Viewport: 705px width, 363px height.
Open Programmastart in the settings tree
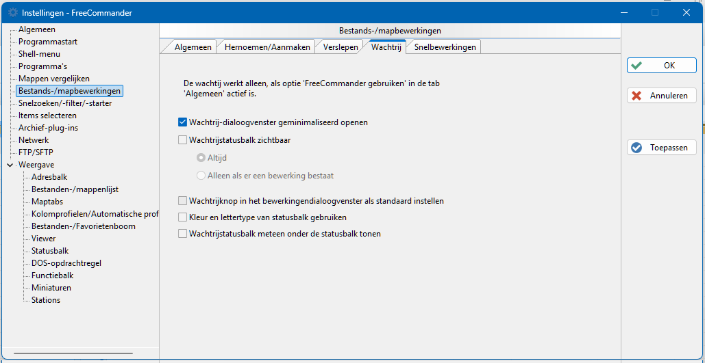coord(48,42)
